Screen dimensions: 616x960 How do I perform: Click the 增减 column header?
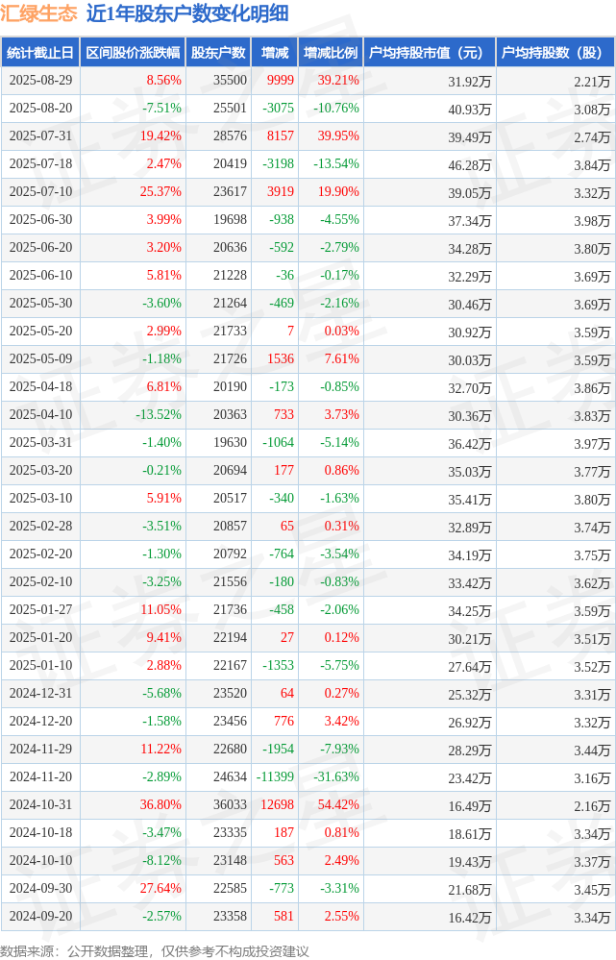coord(274,53)
